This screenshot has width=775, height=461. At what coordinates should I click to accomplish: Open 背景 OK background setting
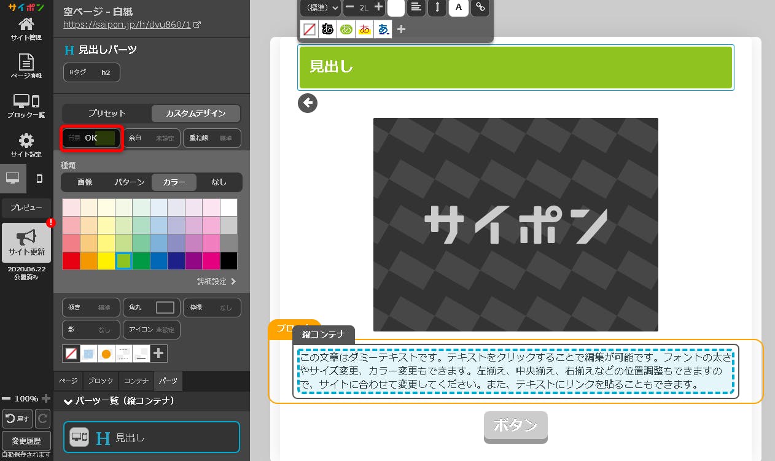coord(92,138)
